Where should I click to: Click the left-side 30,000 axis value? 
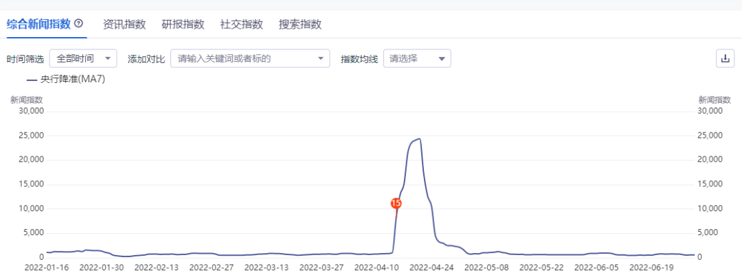[32, 111]
